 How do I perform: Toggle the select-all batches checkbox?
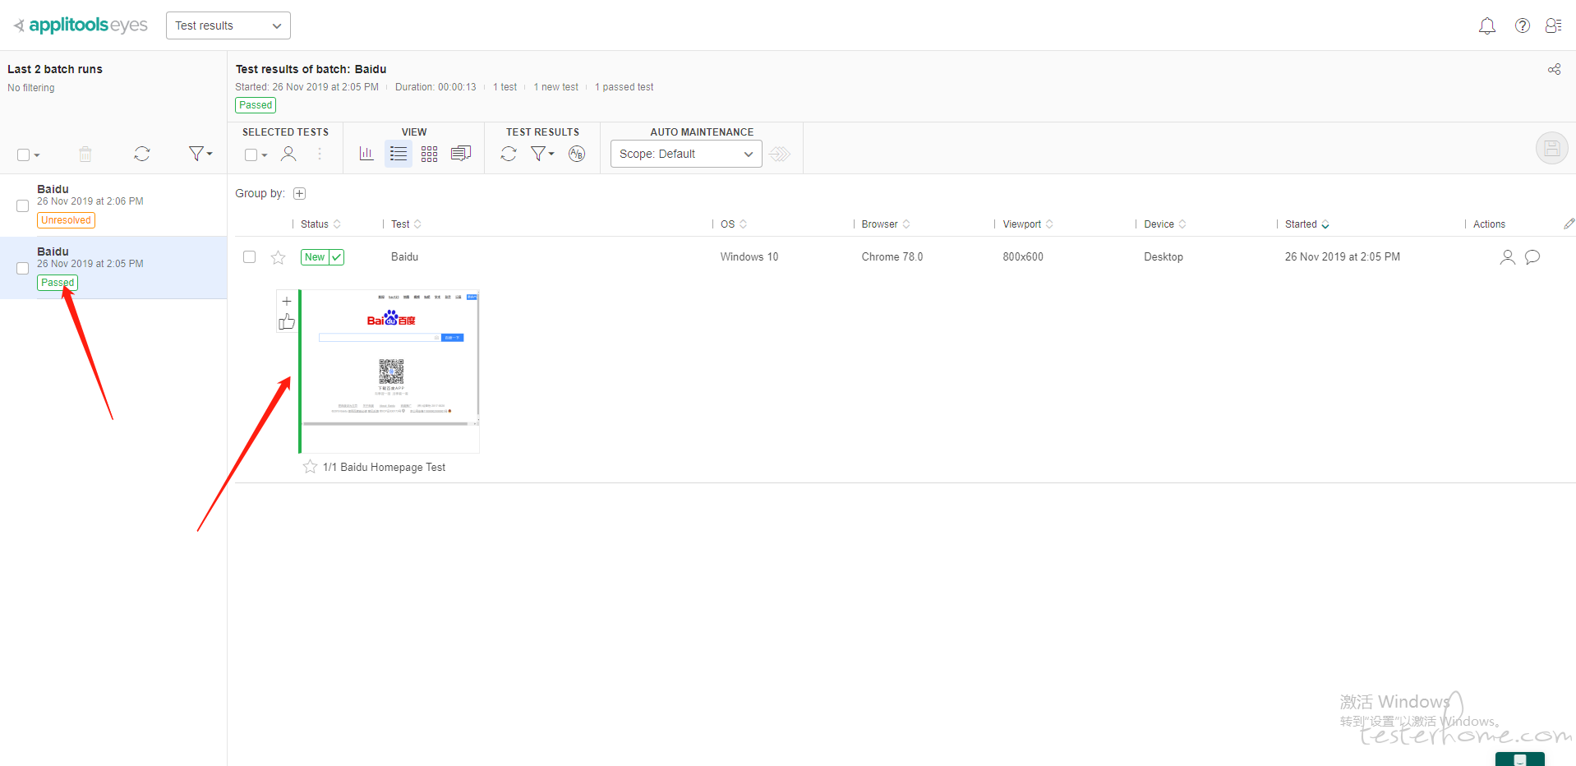[23, 155]
